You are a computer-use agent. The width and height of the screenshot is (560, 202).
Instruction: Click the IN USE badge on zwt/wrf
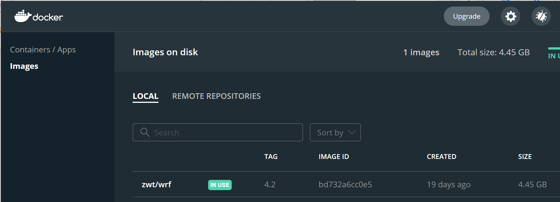(x=220, y=185)
